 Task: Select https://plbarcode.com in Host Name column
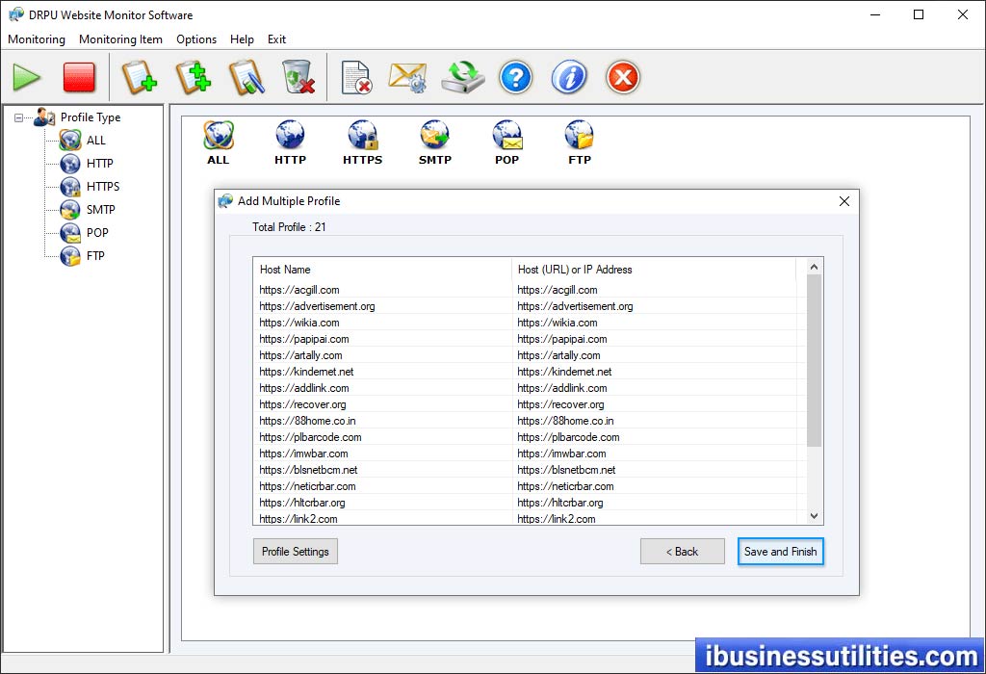[x=311, y=437]
